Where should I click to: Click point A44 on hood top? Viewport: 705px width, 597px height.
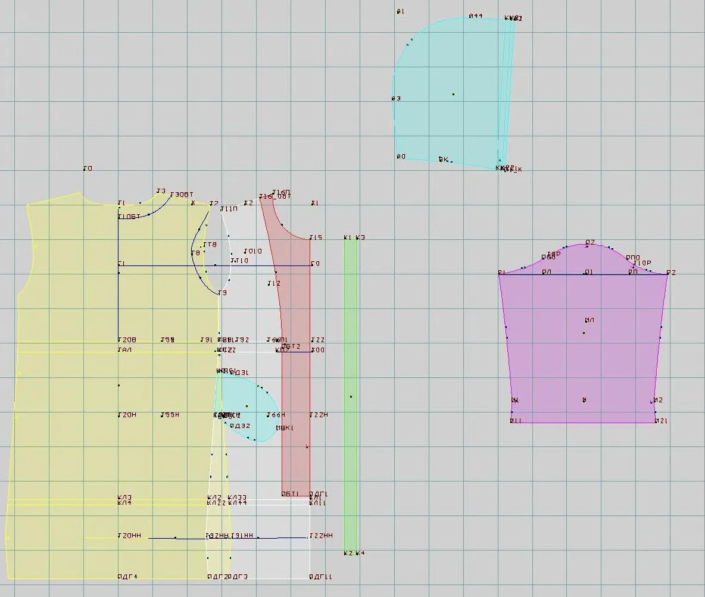476,15
